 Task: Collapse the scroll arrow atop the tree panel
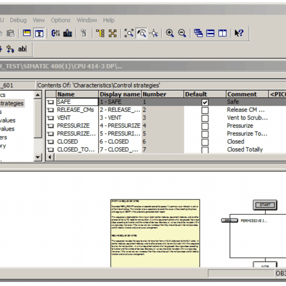(x=38, y=95)
